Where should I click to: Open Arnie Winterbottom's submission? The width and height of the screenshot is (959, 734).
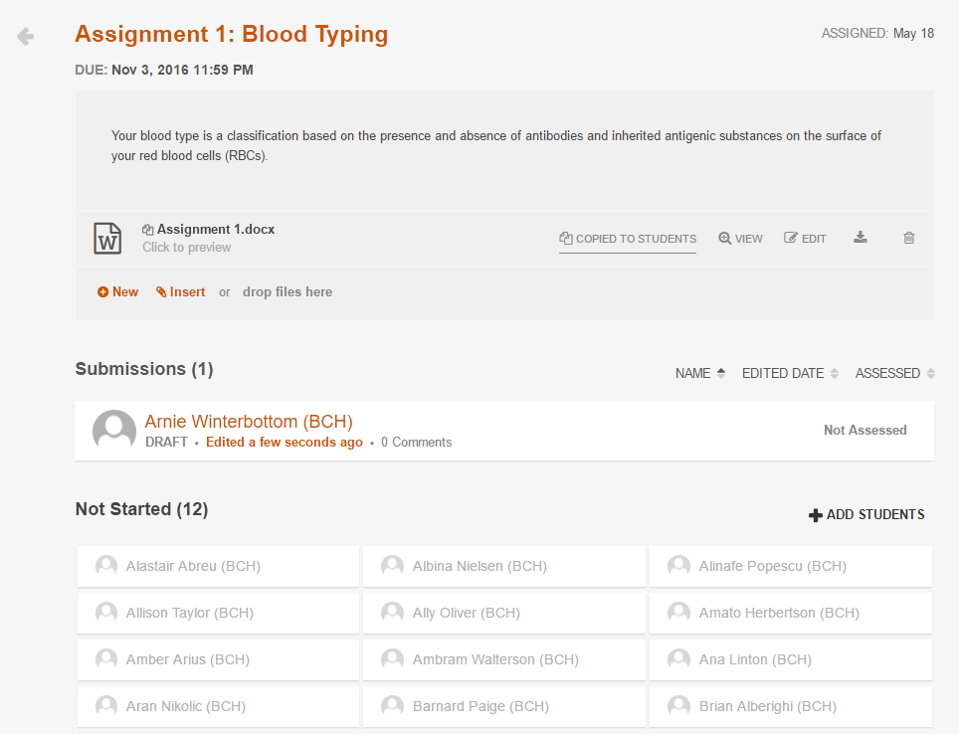tap(249, 422)
